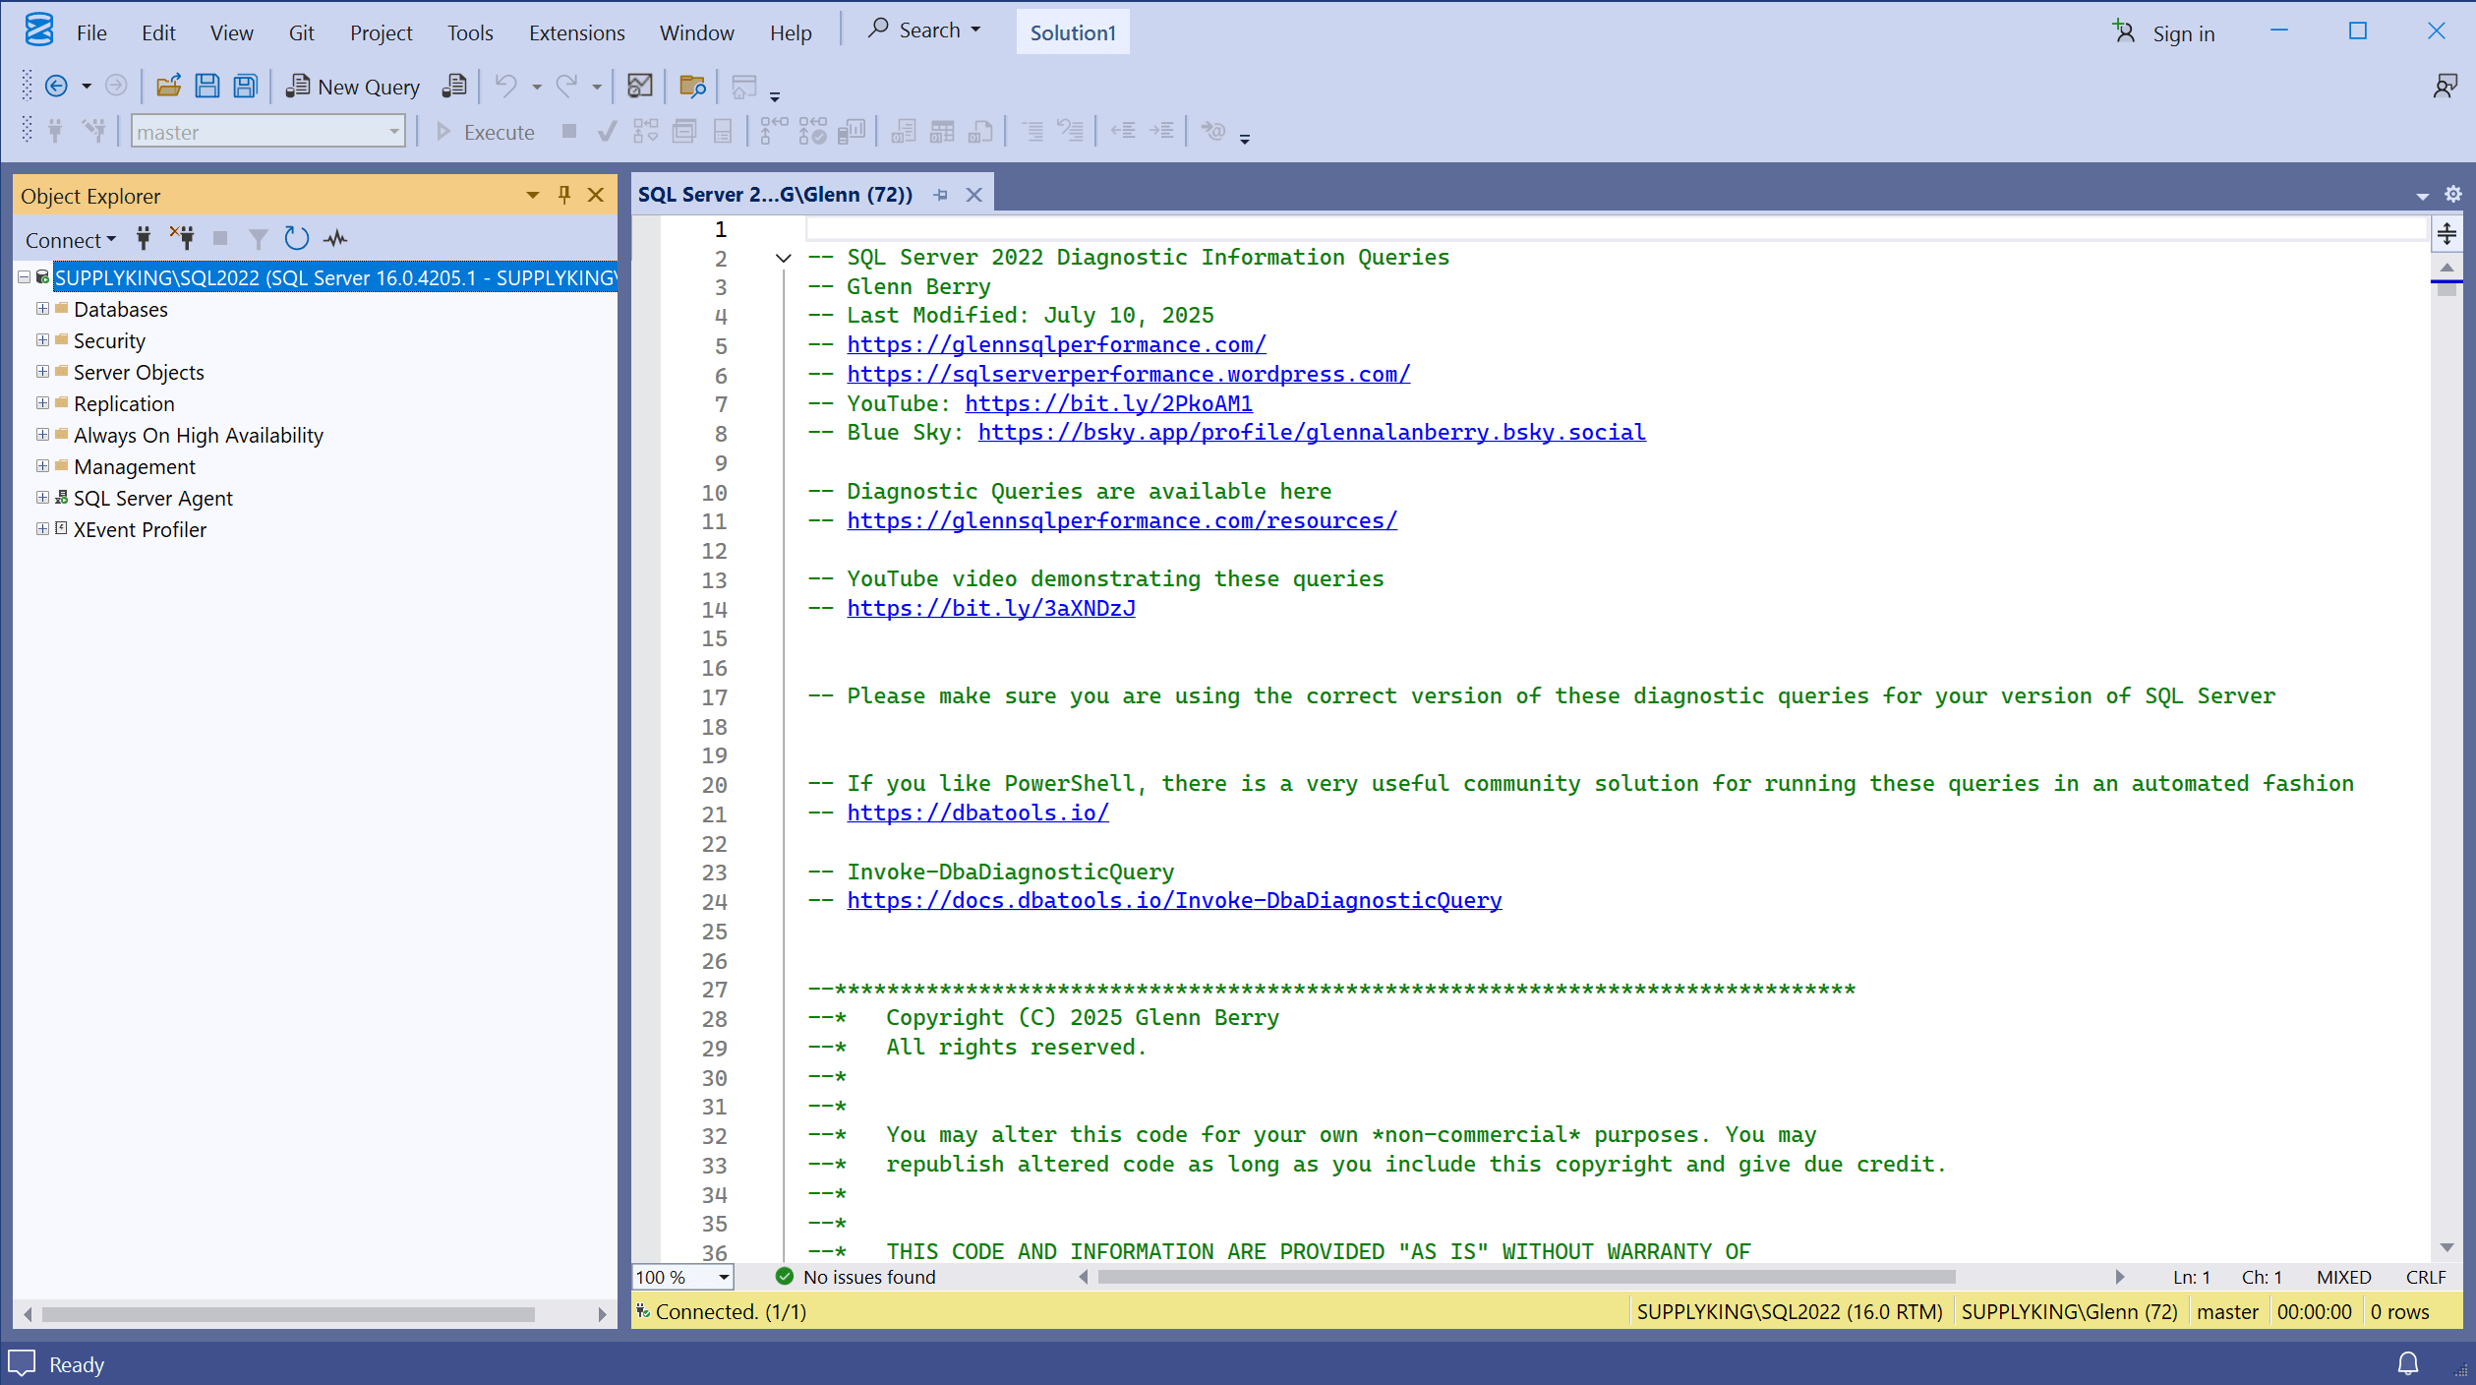Click the Disconnect icon in Object Explorer
The height and width of the screenshot is (1385, 2476).
point(182,239)
